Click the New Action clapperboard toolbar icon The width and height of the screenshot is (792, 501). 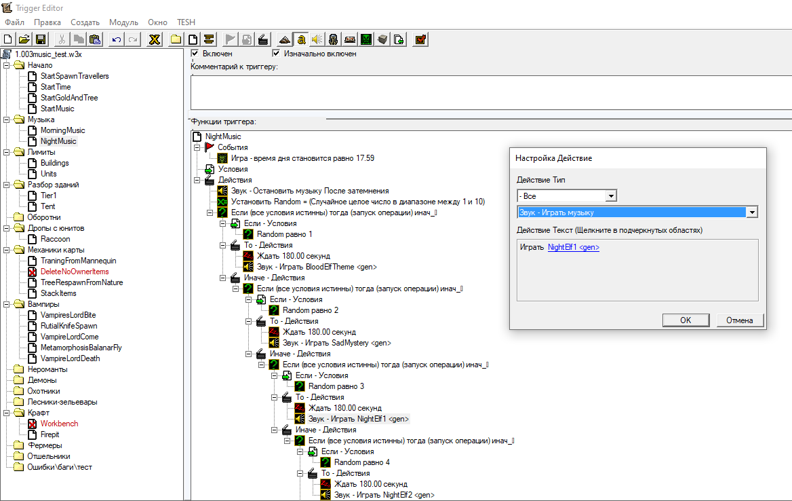[264, 39]
